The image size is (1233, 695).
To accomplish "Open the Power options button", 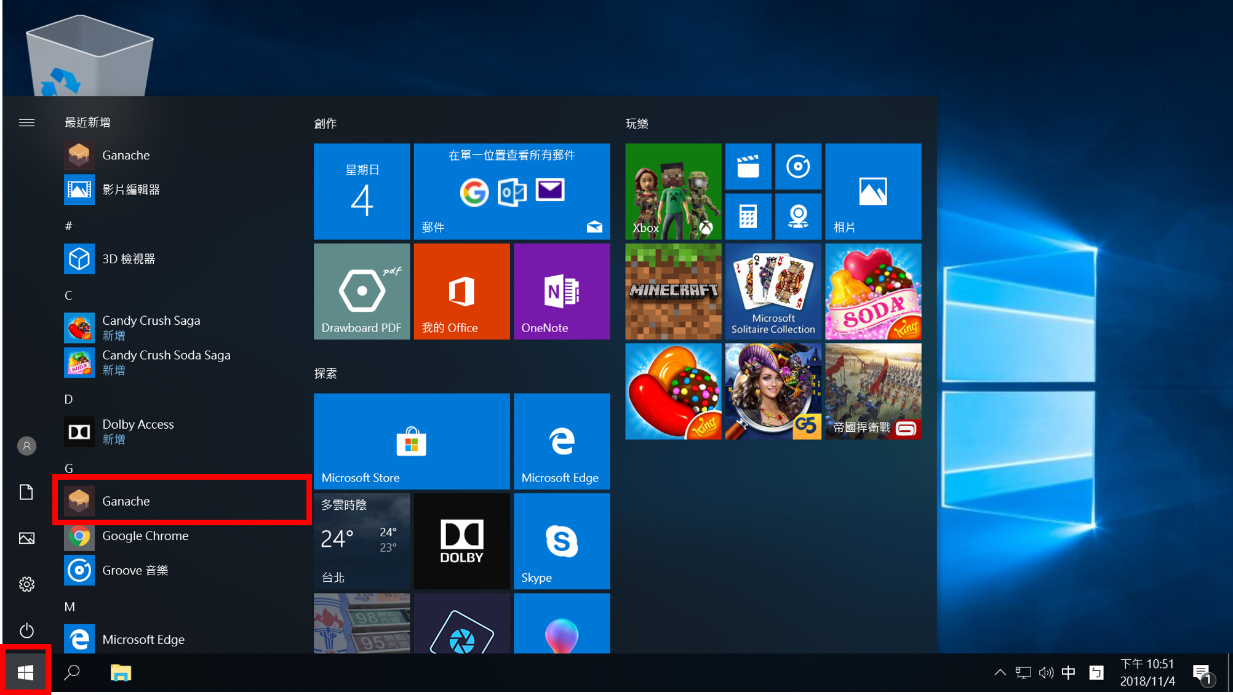I will (26, 630).
